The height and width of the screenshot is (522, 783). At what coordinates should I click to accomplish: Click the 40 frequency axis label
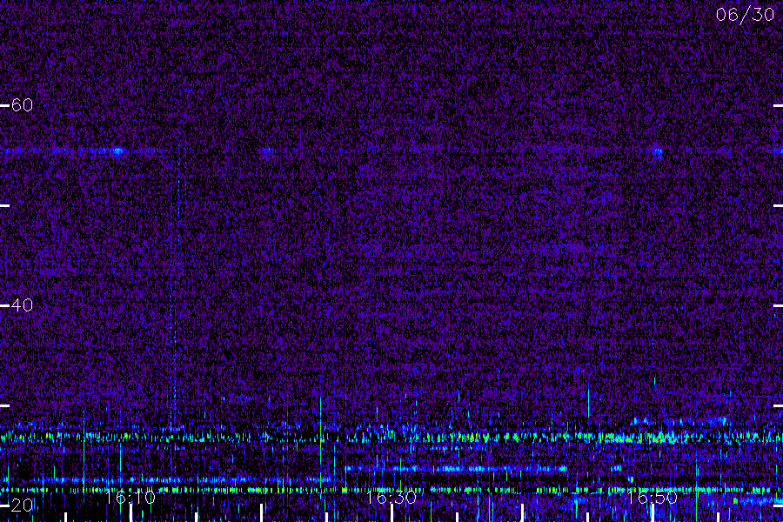click(x=22, y=304)
